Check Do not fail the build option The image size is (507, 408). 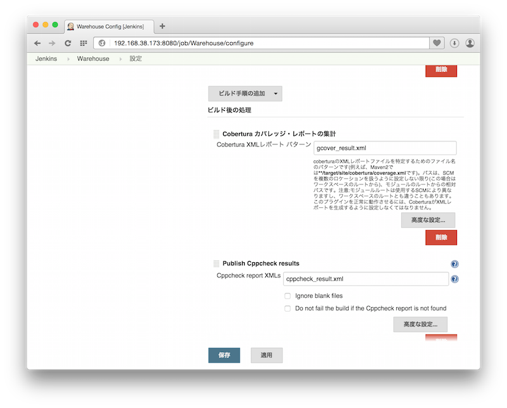point(288,309)
